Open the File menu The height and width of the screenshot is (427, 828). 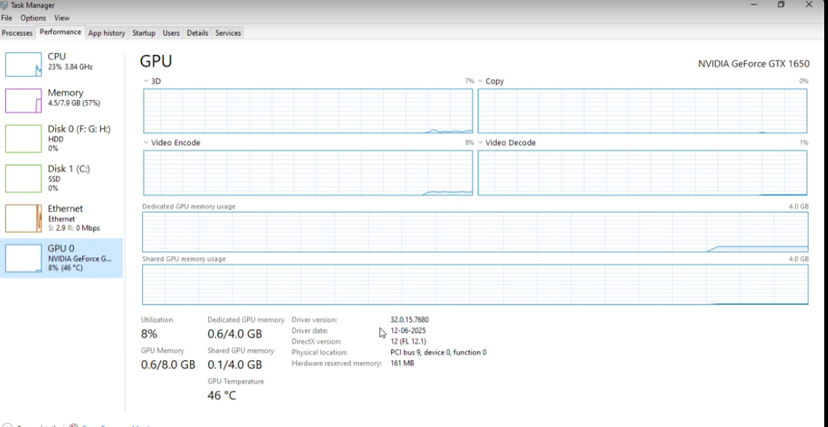7,18
